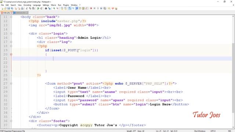
Task: Open the Encoding menu
Action: [27, 5]
